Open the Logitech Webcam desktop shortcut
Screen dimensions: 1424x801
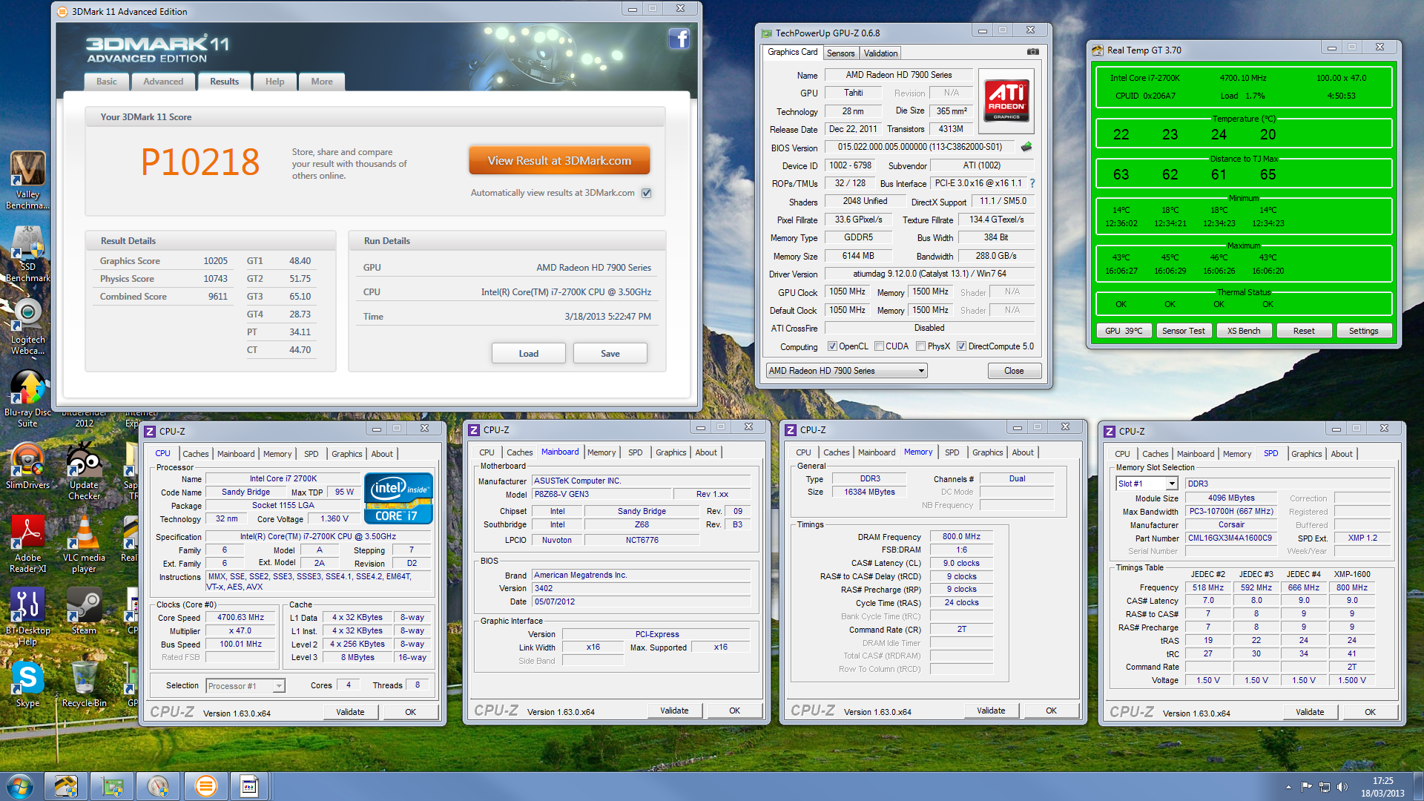[27, 326]
